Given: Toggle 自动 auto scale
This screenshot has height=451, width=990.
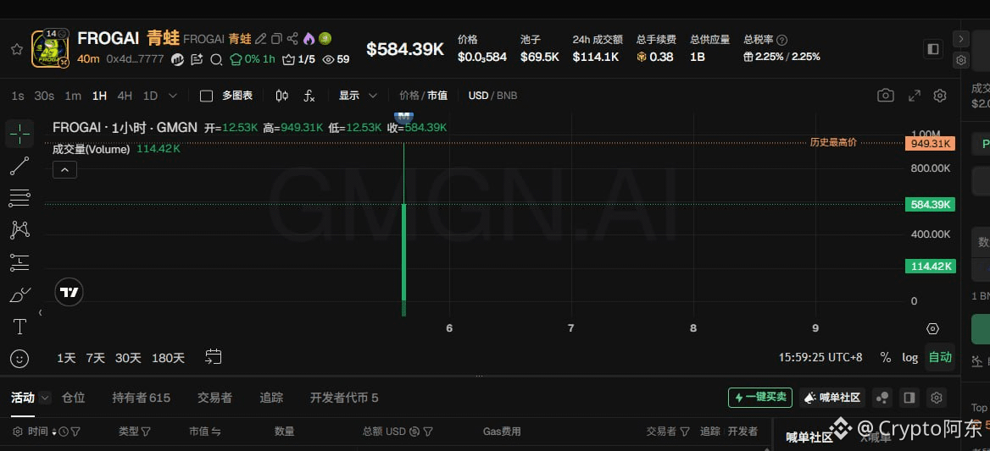Looking at the screenshot, I should [x=939, y=357].
